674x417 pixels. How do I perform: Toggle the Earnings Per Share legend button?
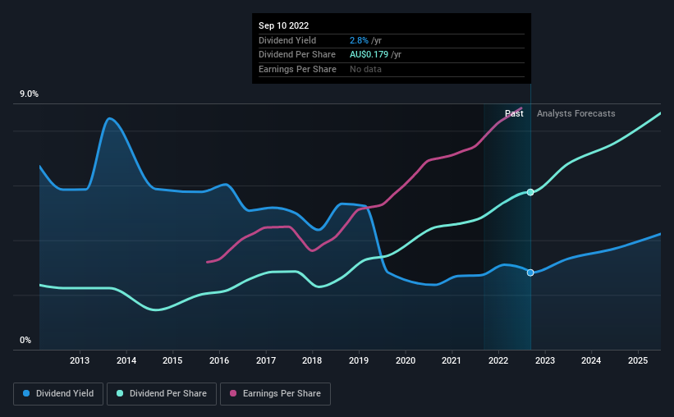[x=275, y=394]
